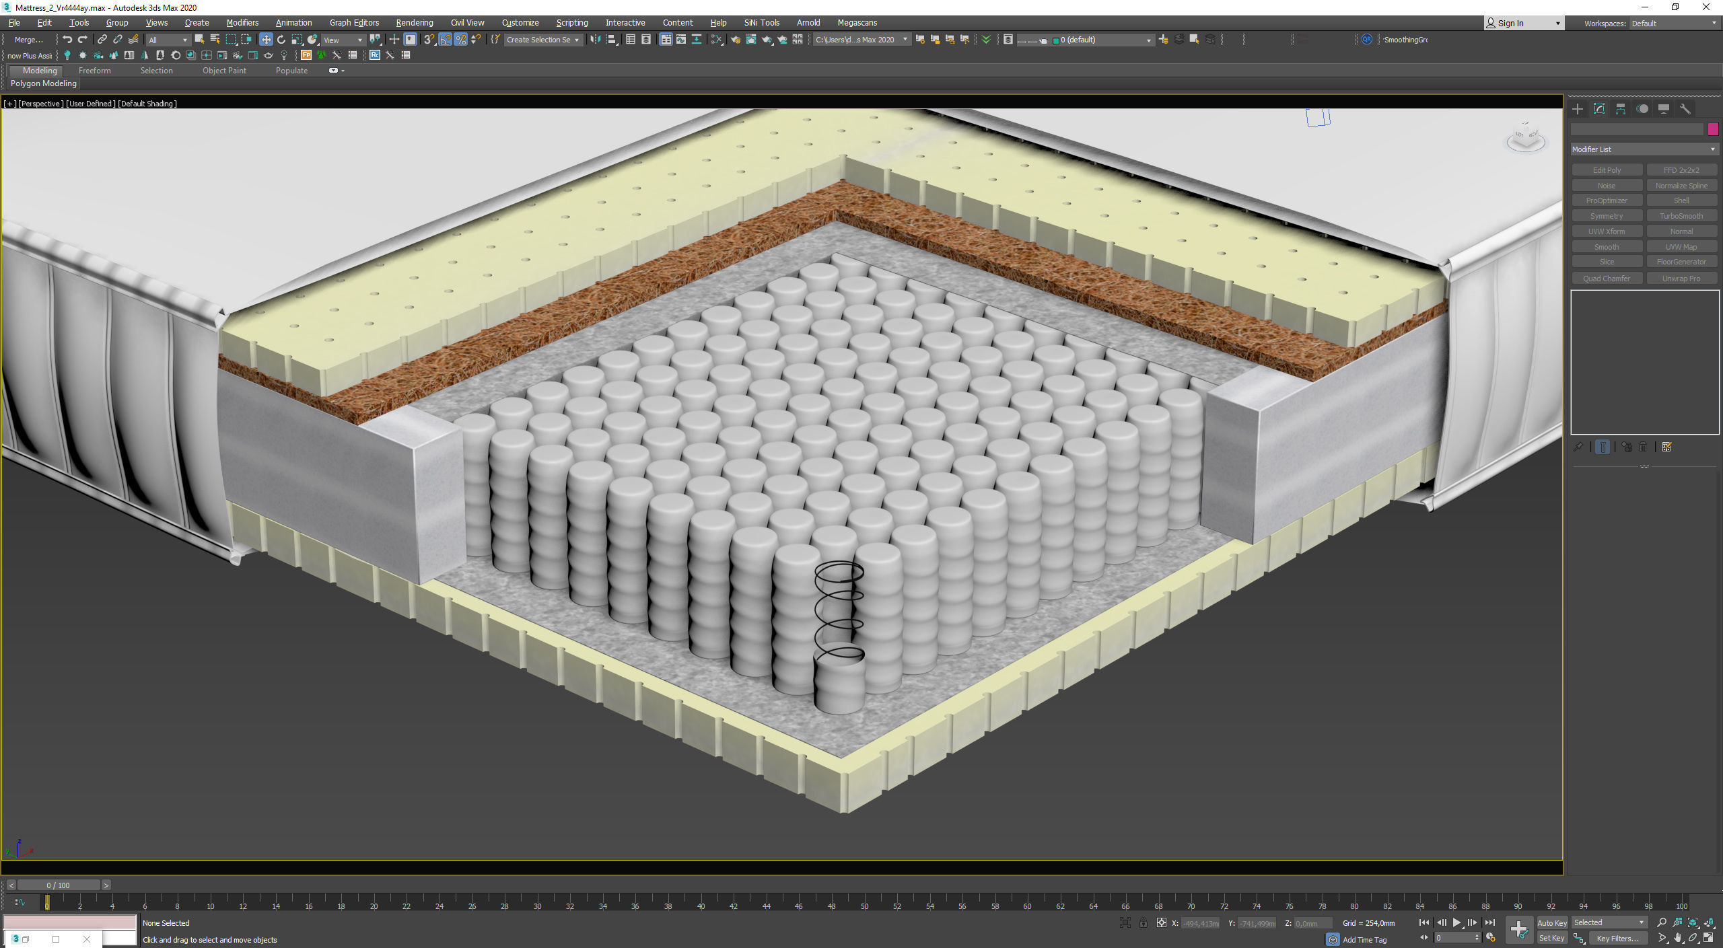Open the reference coordinate View dropdown

(343, 40)
